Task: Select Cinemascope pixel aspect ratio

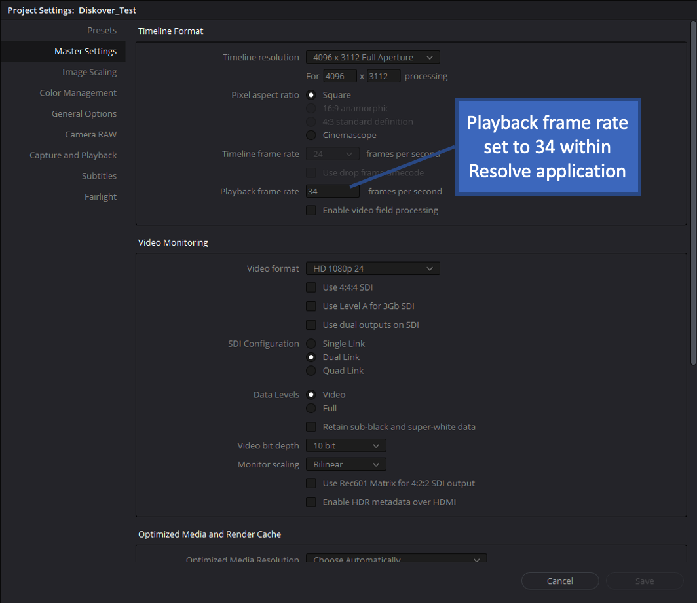Action: (x=311, y=135)
